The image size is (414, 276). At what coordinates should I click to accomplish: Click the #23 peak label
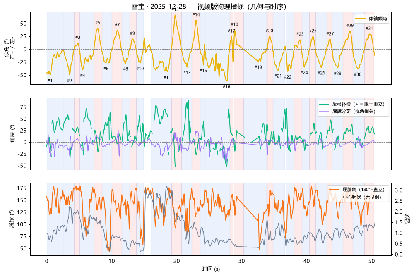[300, 34]
